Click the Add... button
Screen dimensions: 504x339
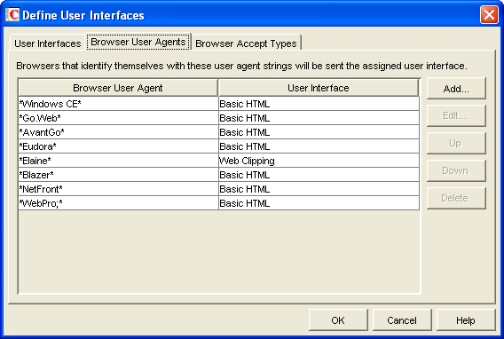click(x=456, y=89)
